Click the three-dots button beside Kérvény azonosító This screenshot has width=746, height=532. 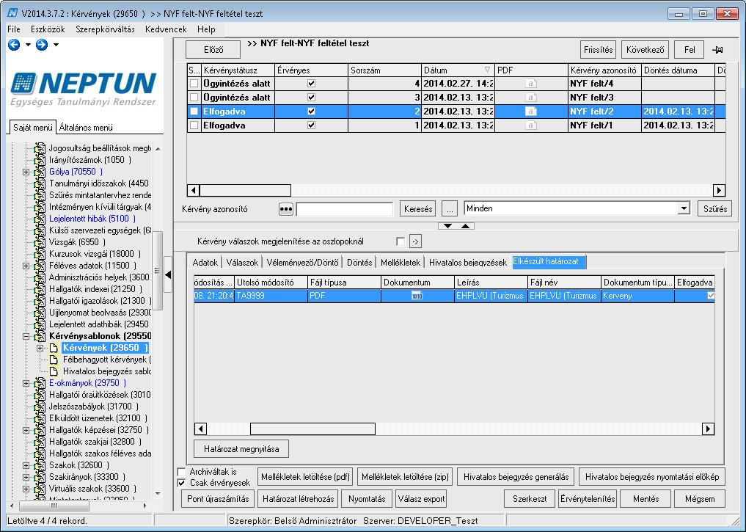[285, 209]
